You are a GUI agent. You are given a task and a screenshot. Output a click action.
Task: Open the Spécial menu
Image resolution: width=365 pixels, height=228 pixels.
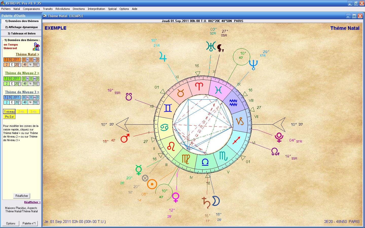tap(112, 9)
